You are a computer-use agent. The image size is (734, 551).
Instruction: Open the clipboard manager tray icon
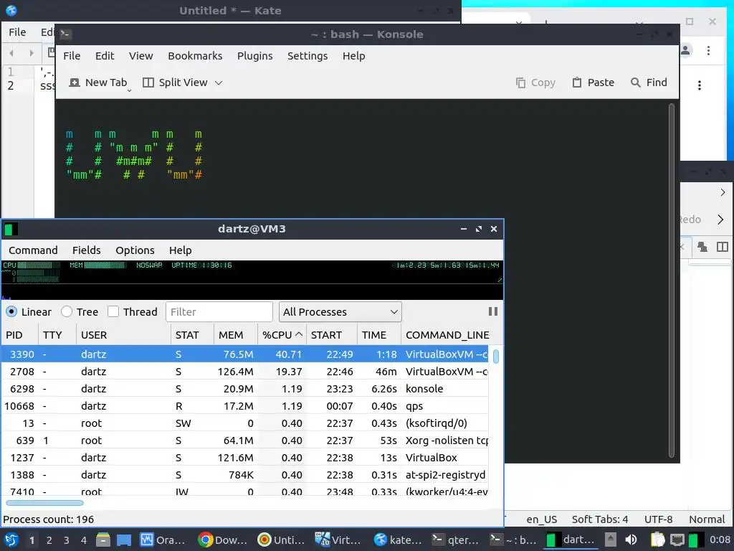pos(658,540)
